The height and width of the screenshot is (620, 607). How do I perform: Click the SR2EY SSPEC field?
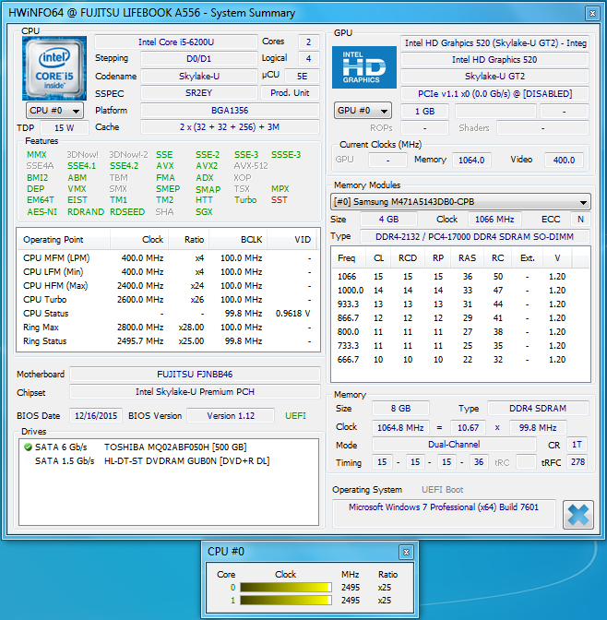[x=199, y=93]
